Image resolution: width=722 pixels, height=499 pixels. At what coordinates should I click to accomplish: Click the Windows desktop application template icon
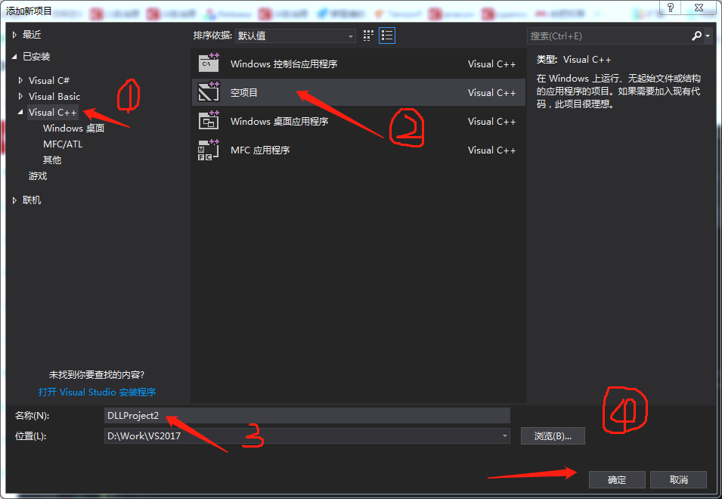click(209, 121)
